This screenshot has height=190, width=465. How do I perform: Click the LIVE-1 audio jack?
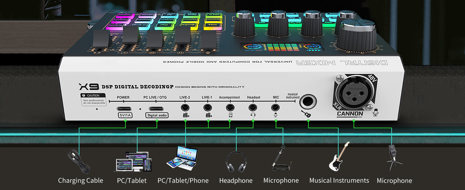(208, 108)
